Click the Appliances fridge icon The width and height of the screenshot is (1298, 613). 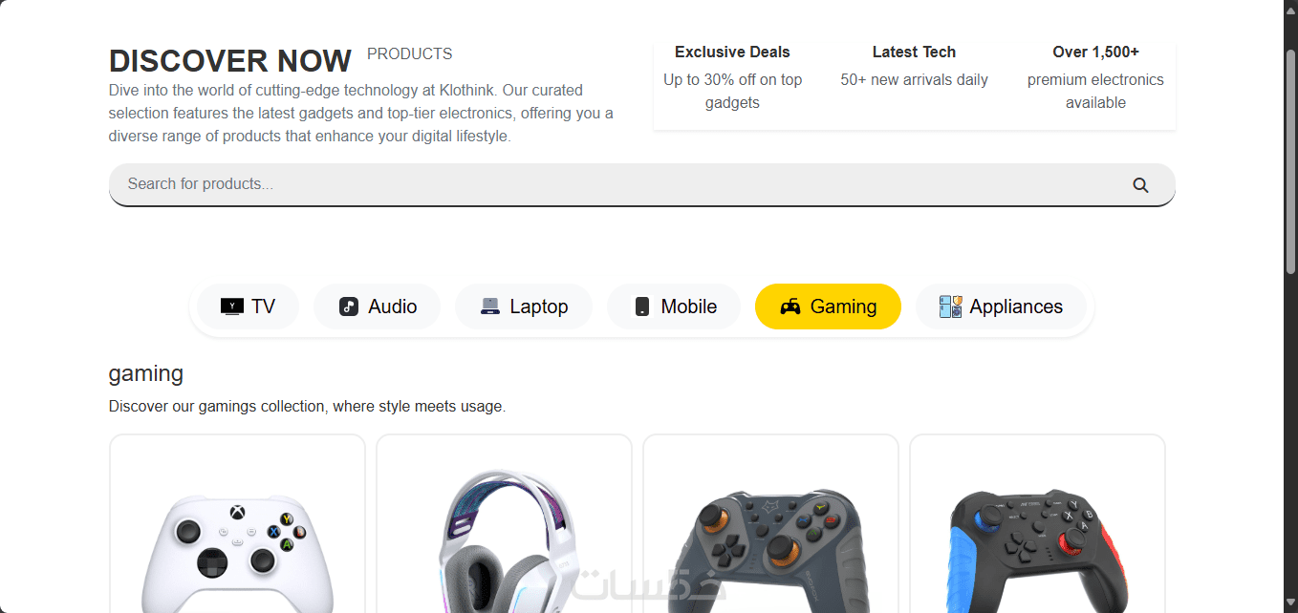950,306
